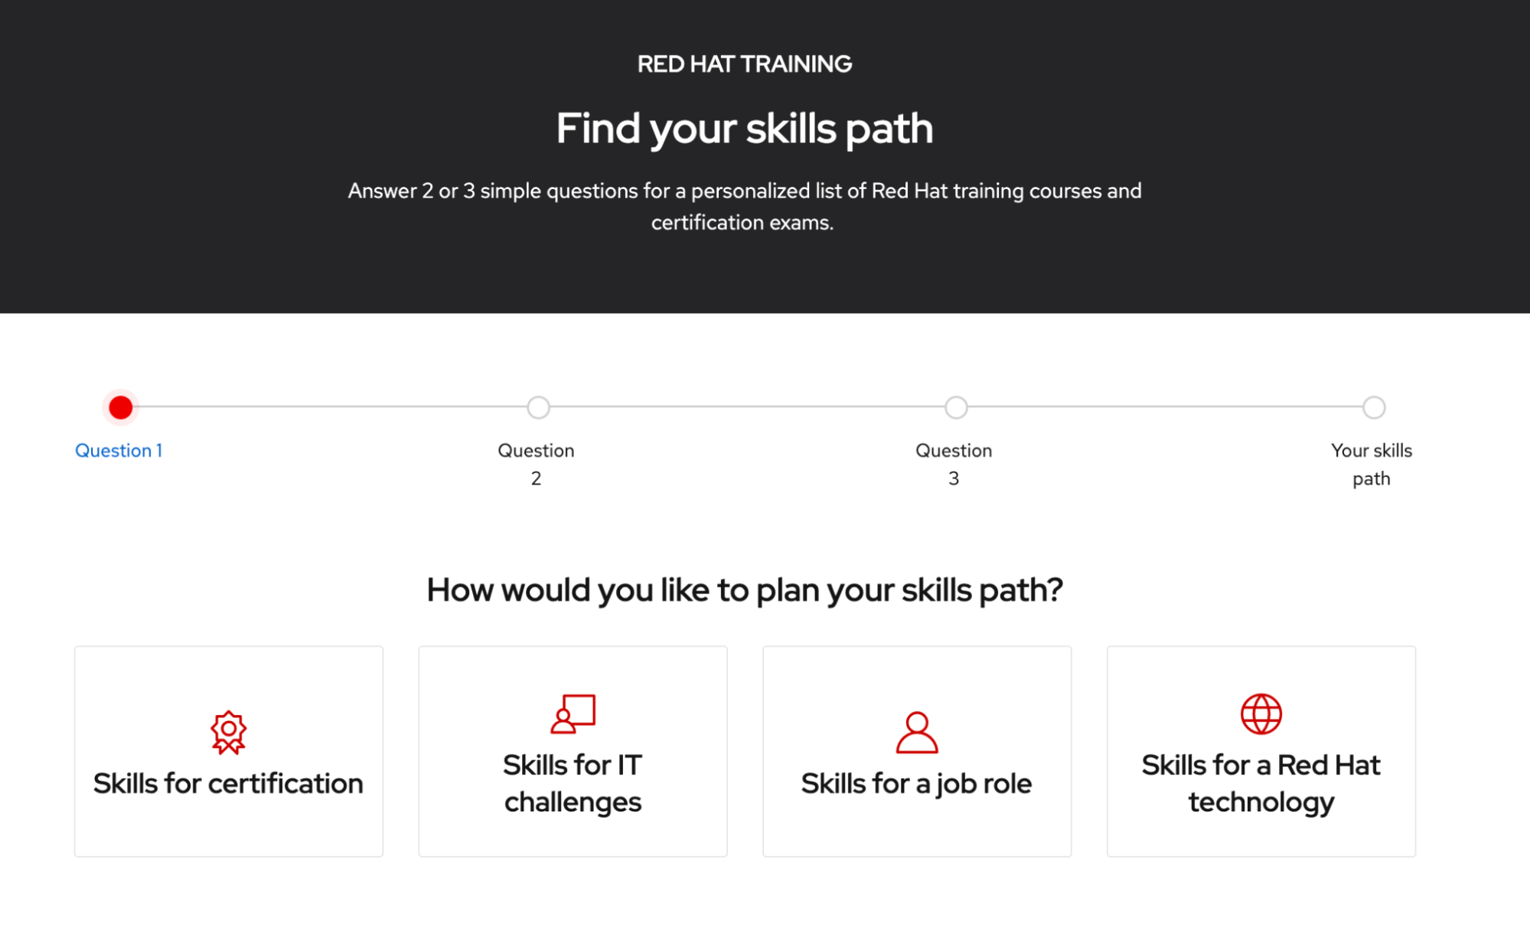This screenshot has height=937, width=1530.
Task: Click the red Question 1 step circle
Action: (121, 407)
